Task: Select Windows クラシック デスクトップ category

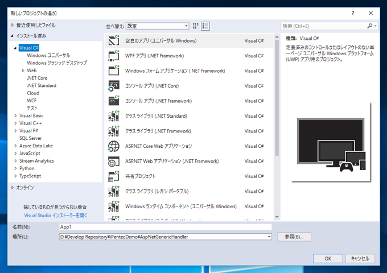Action: pyautogui.click(x=57, y=63)
